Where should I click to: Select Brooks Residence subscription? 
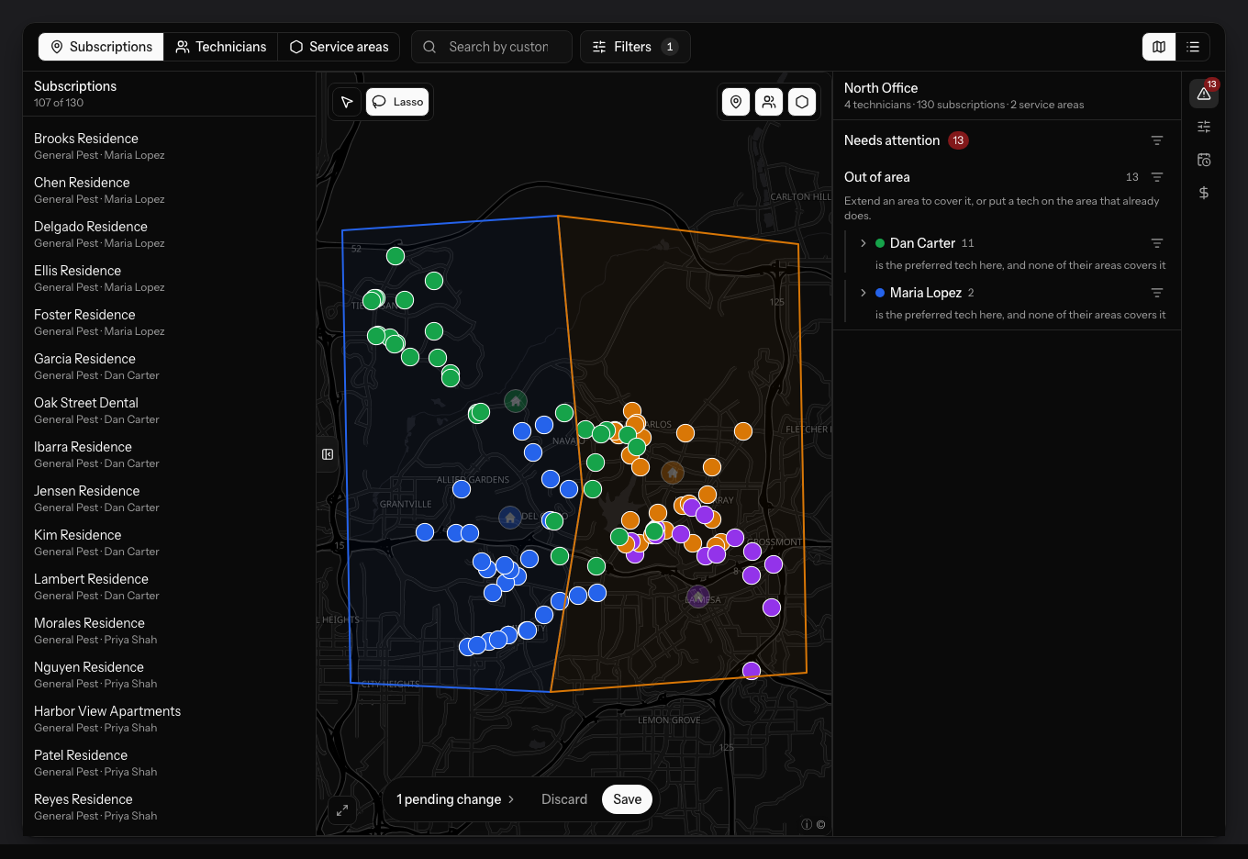tap(170, 146)
